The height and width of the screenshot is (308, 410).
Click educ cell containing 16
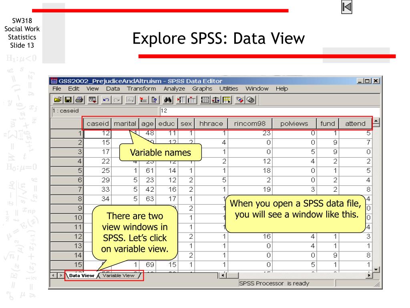coord(167,190)
